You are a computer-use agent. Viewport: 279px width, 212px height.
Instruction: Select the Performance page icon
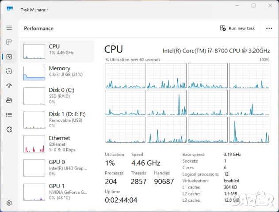[9, 57]
